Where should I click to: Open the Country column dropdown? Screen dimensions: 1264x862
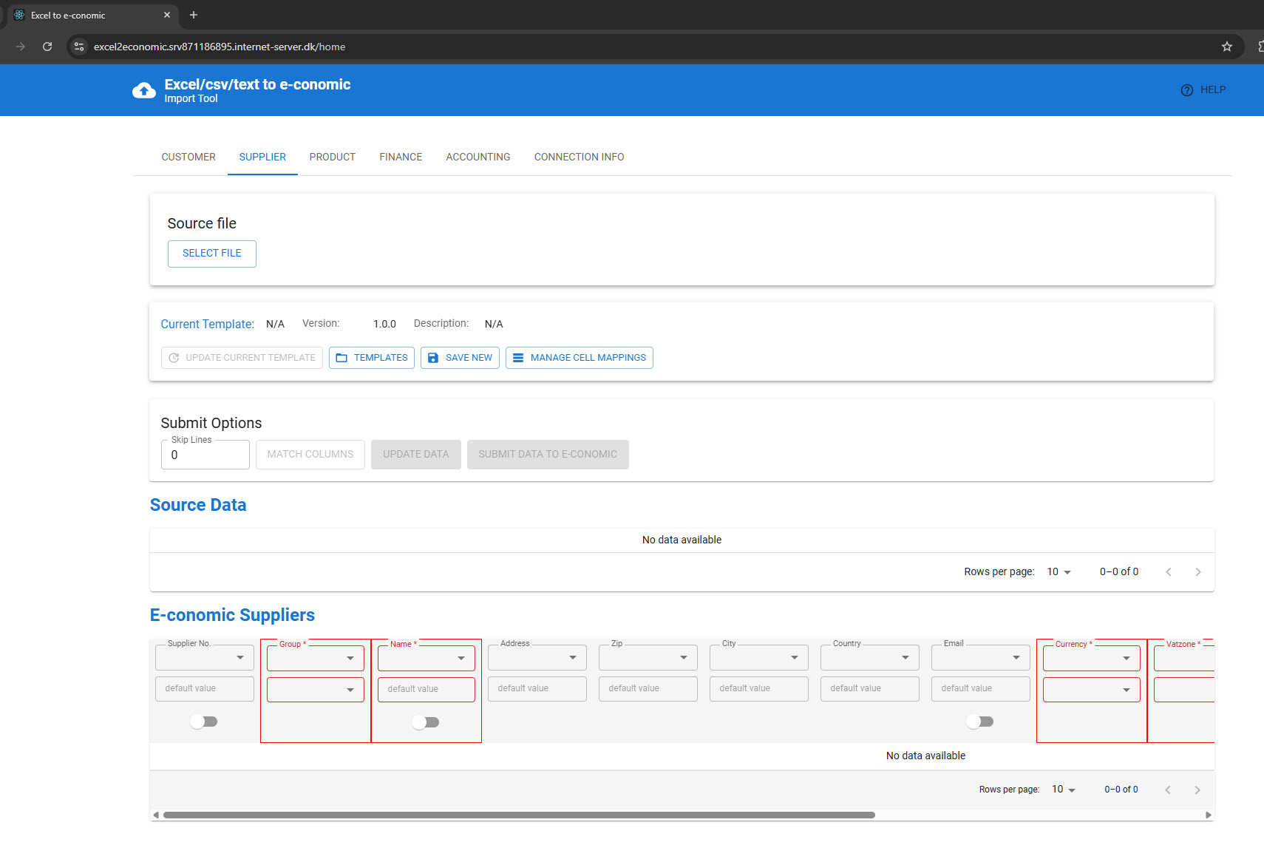pyautogui.click(x=870, y=657)
